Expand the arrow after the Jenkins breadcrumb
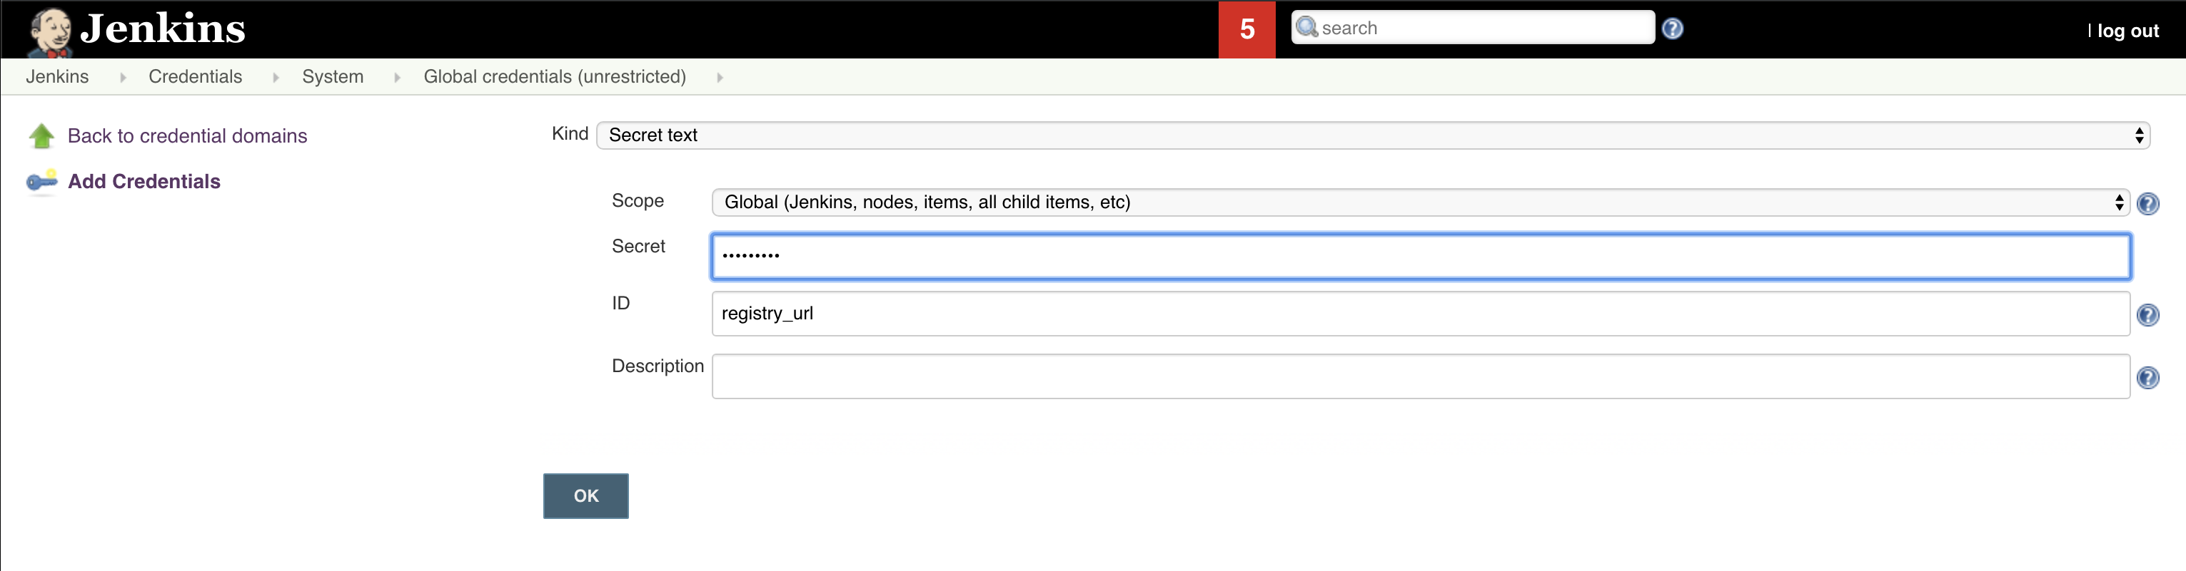The image size is (2186, 571). pyautogui.click(x=123, y=77)
